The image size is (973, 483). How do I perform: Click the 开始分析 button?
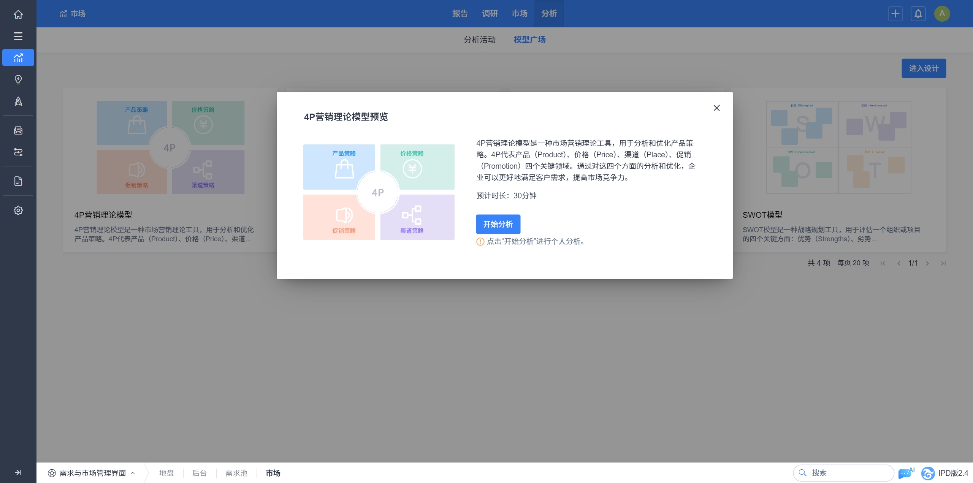(x=498, y=224)
